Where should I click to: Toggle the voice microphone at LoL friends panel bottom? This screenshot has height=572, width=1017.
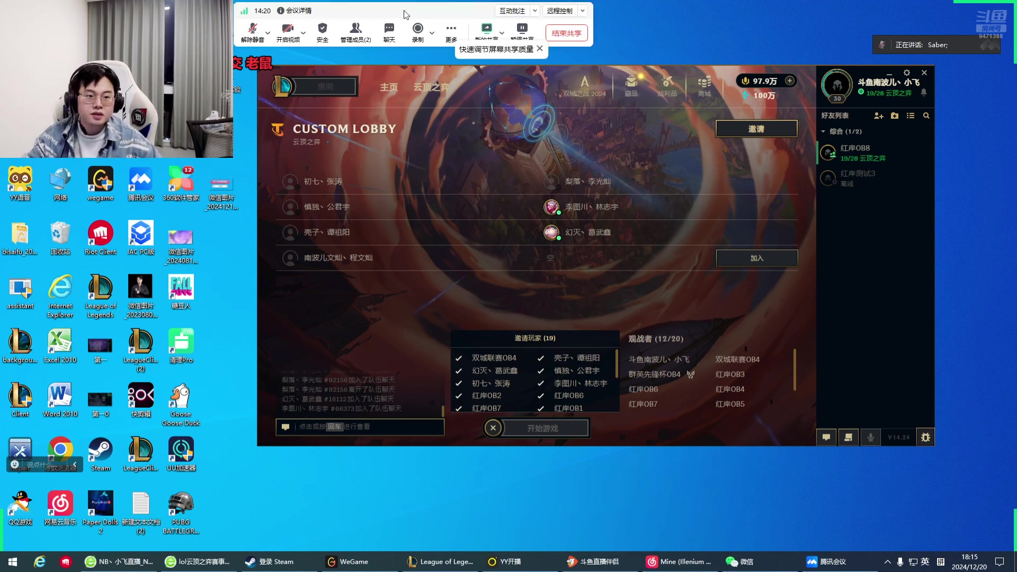tap(871, 437)
